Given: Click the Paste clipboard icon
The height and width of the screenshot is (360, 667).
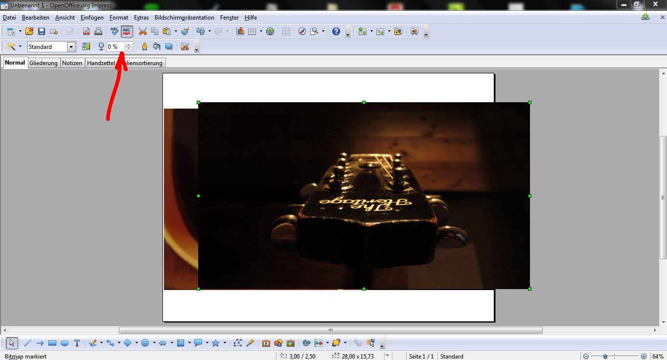Looking at the screenshot, I should pos(167,31).
